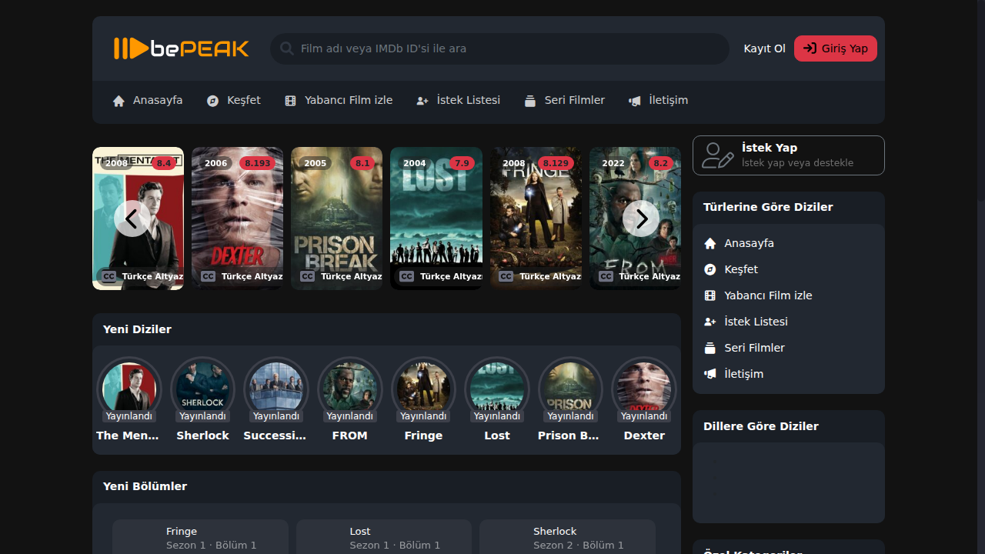985x554 pixels.
Task: Open the Lost poster in the carousel
Action: tap(436, 219)
